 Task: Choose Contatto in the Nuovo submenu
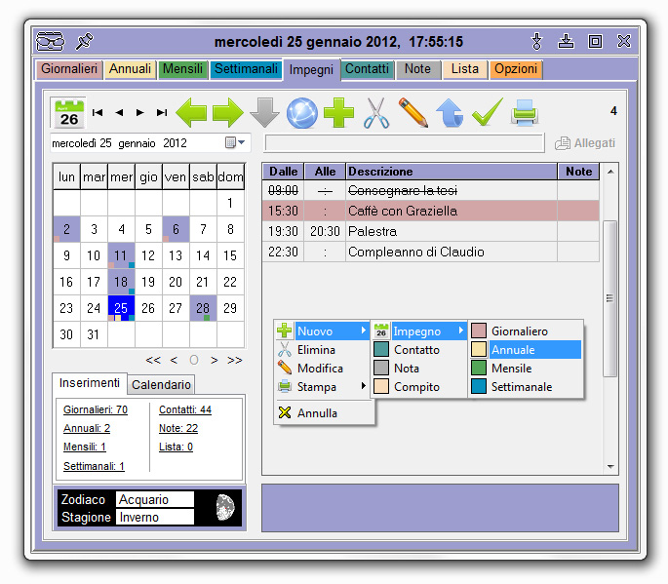[x=419, y=350]
